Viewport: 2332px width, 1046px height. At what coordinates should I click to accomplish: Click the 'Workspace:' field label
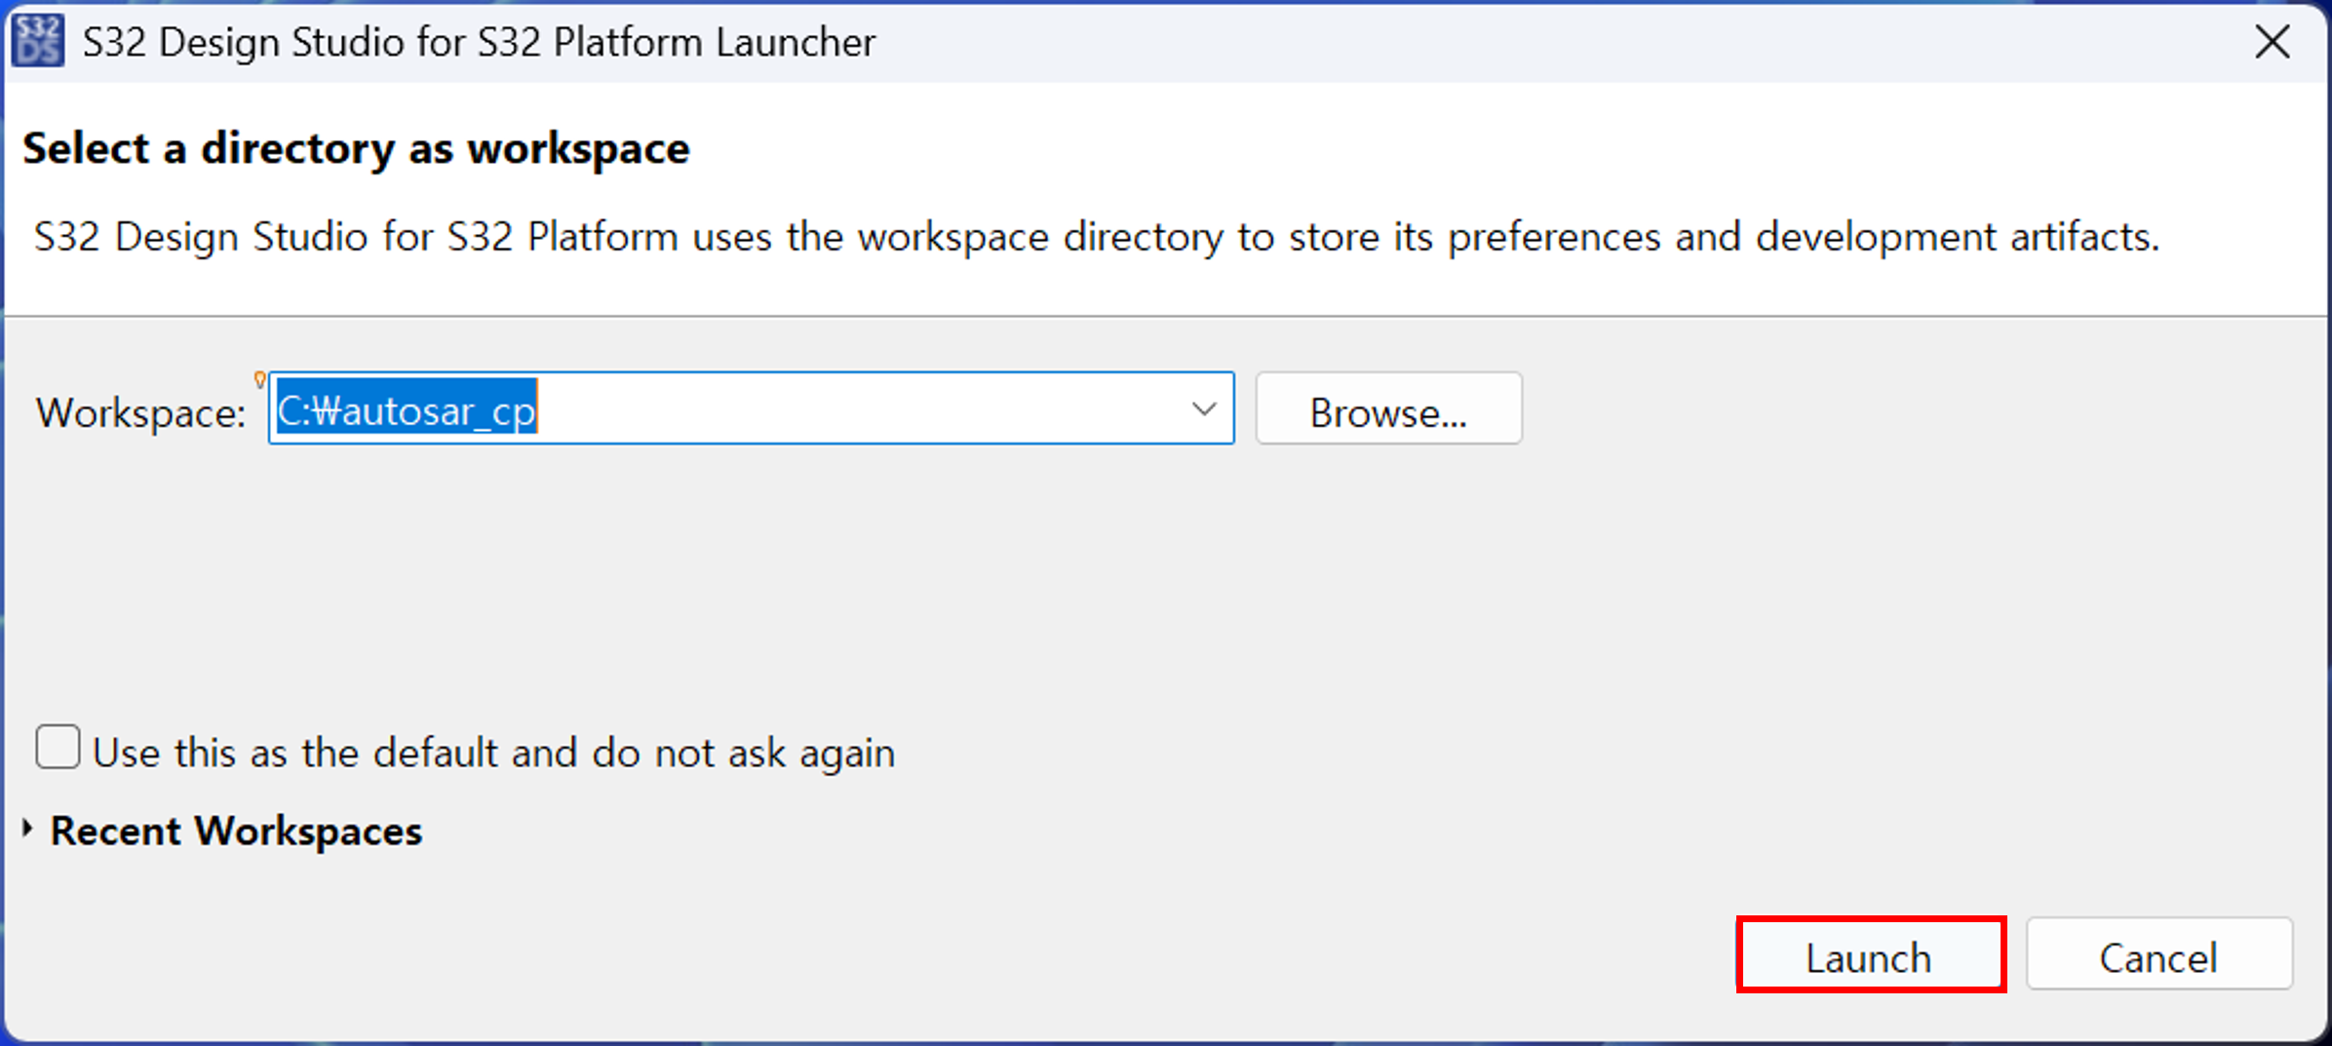tap(141, 413)
